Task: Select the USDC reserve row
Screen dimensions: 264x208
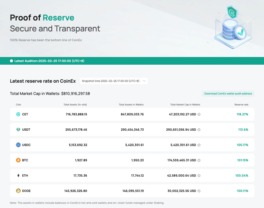Action: [132, 145]
